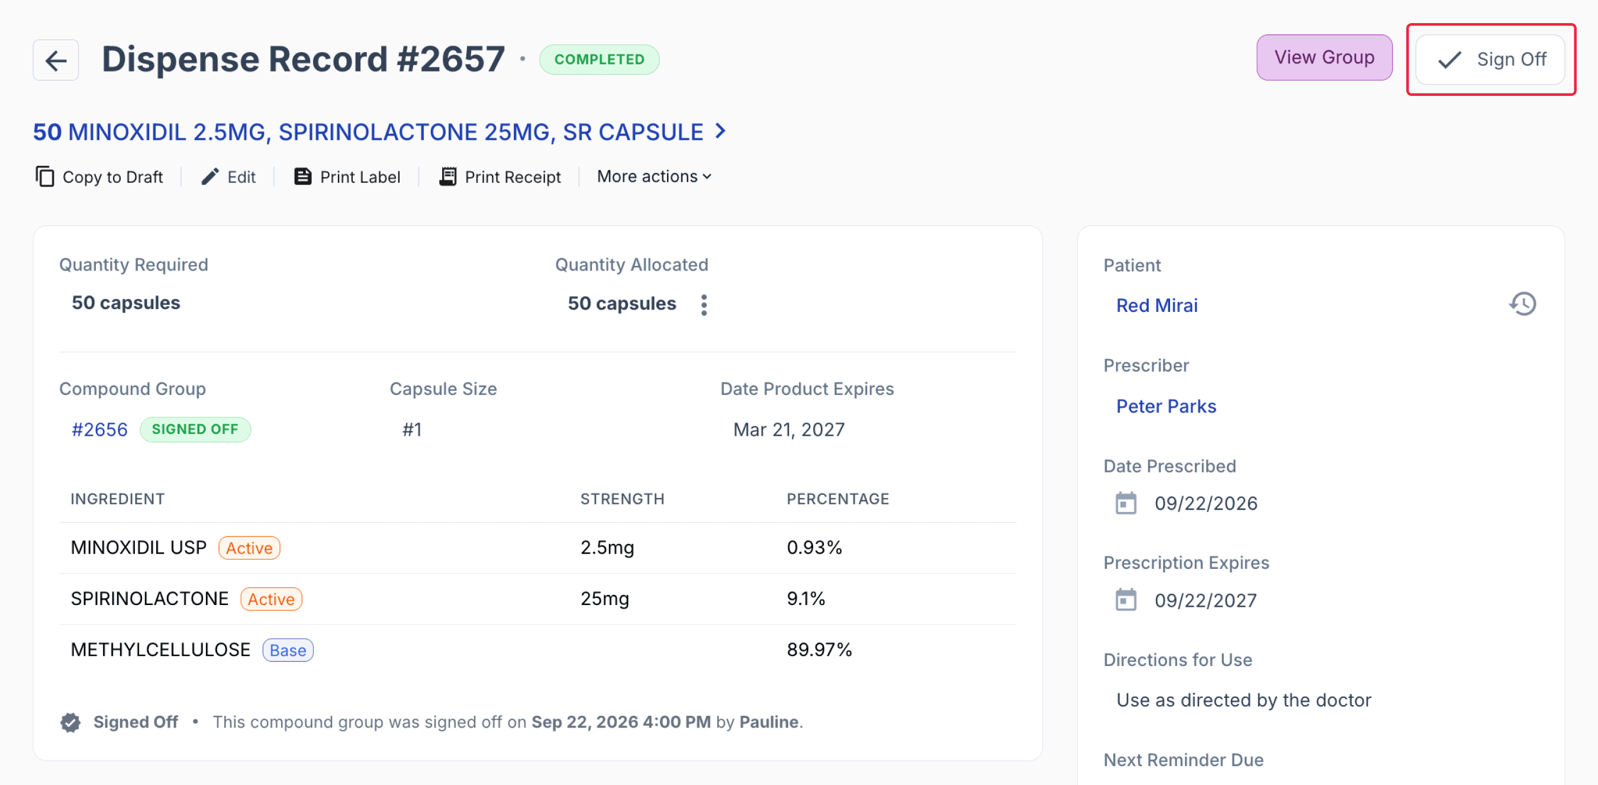Go back using the arrow button
Viewport: 1598px width, 785px height.
56,60
